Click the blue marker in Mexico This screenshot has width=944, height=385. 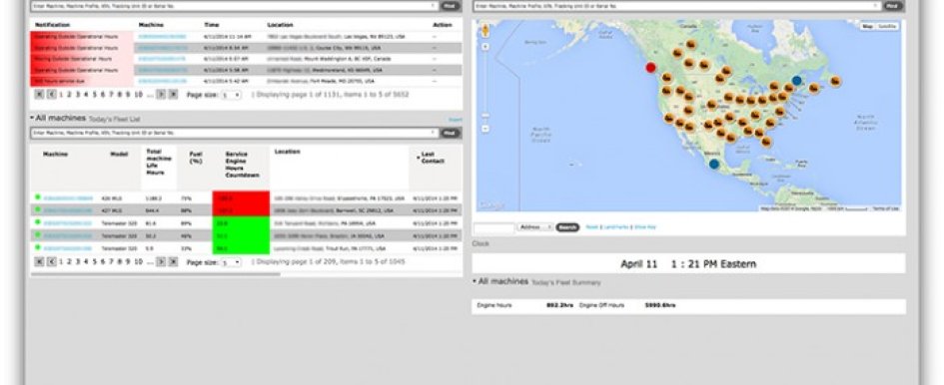click(x=714, y=164)
